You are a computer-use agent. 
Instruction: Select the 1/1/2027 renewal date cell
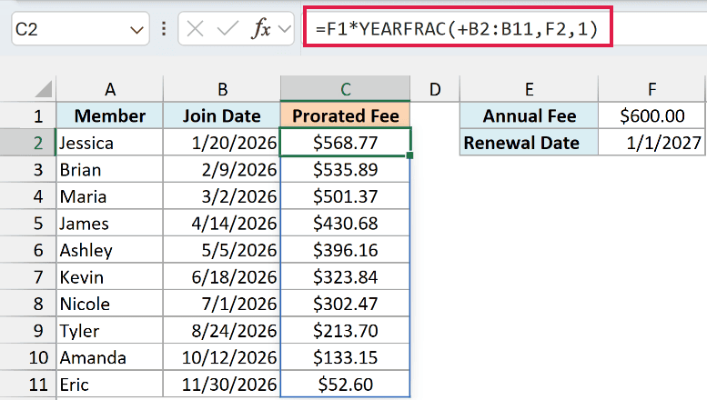click(x=651, y=143)
